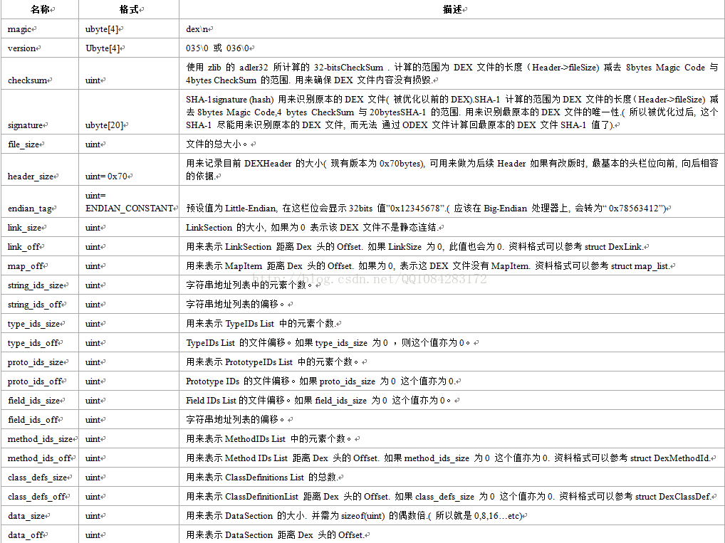Viewport: 725px width, 543px height.
Task: Click the 格式 column header
Action: click(129, 9)
